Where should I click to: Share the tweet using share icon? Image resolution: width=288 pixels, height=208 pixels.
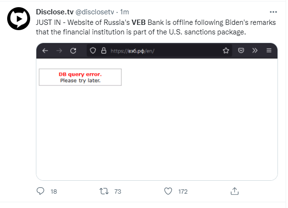[234, 191]
